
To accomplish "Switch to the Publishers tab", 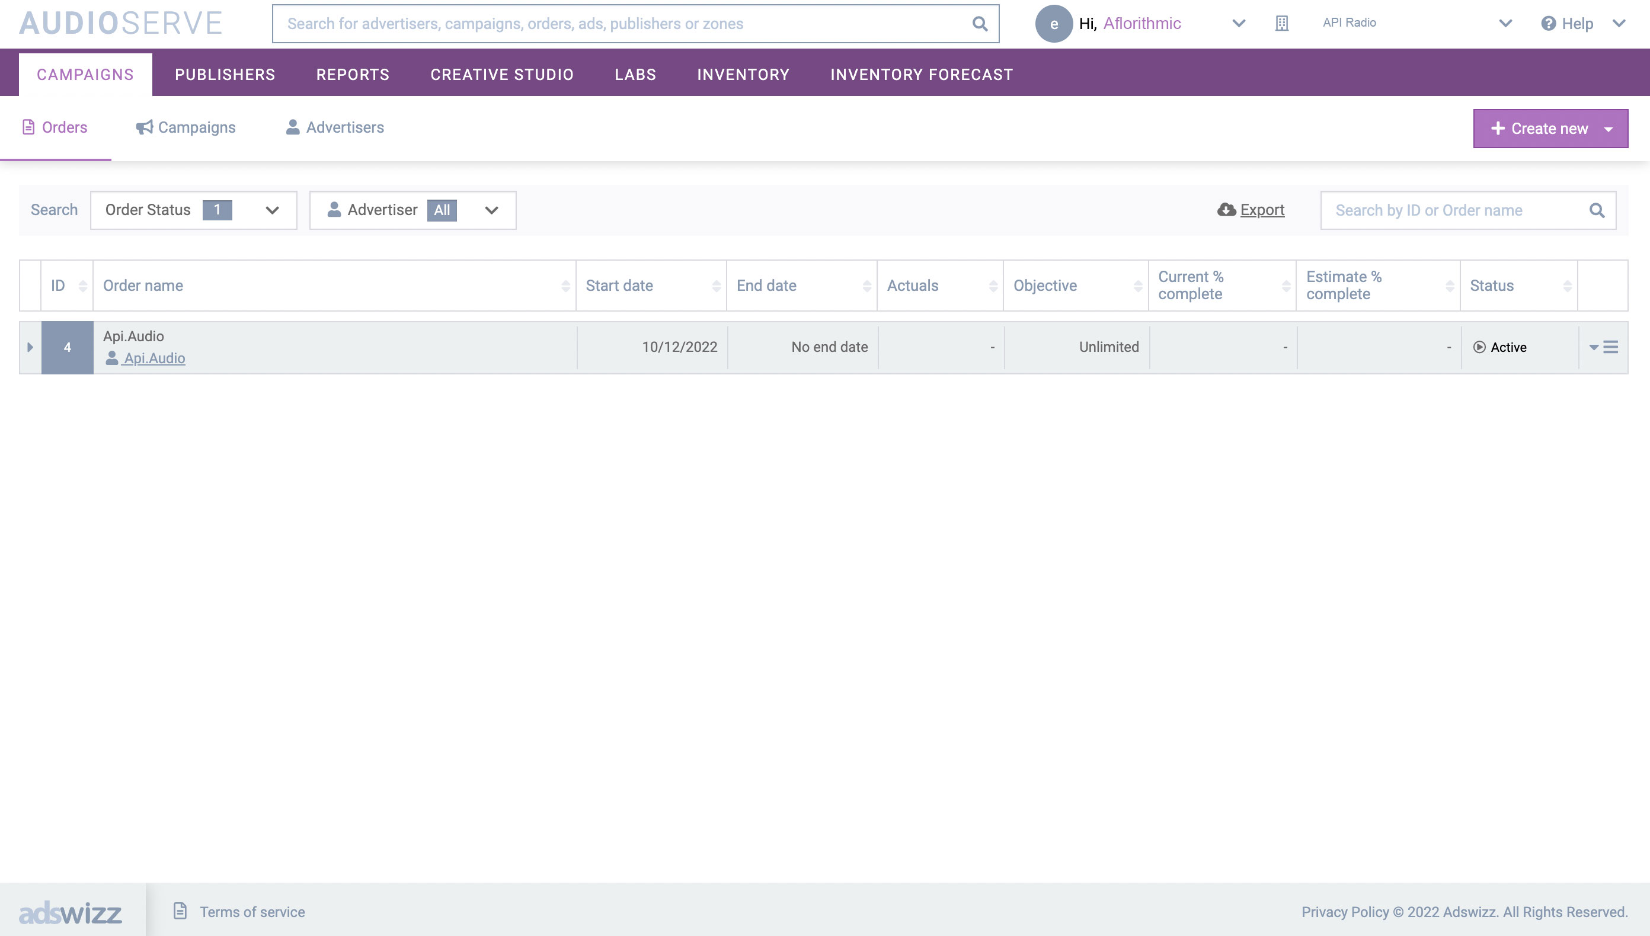I will pos(225,75).
